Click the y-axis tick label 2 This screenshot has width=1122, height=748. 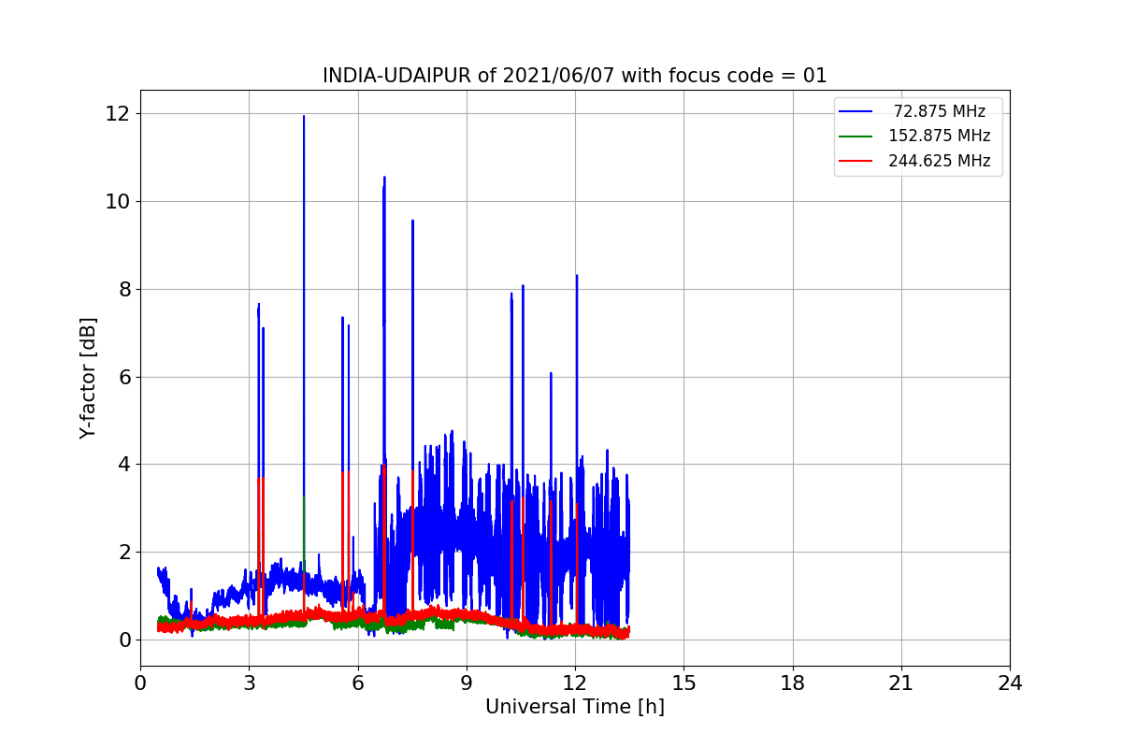124,552
